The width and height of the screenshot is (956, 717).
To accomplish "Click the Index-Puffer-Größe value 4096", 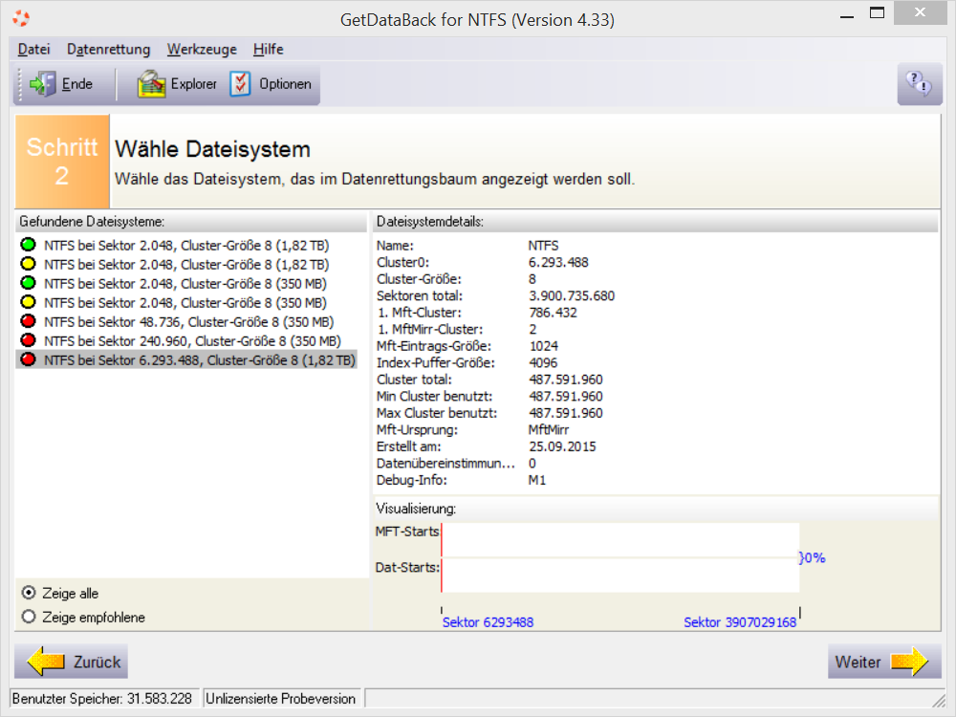I will (543, 362).
